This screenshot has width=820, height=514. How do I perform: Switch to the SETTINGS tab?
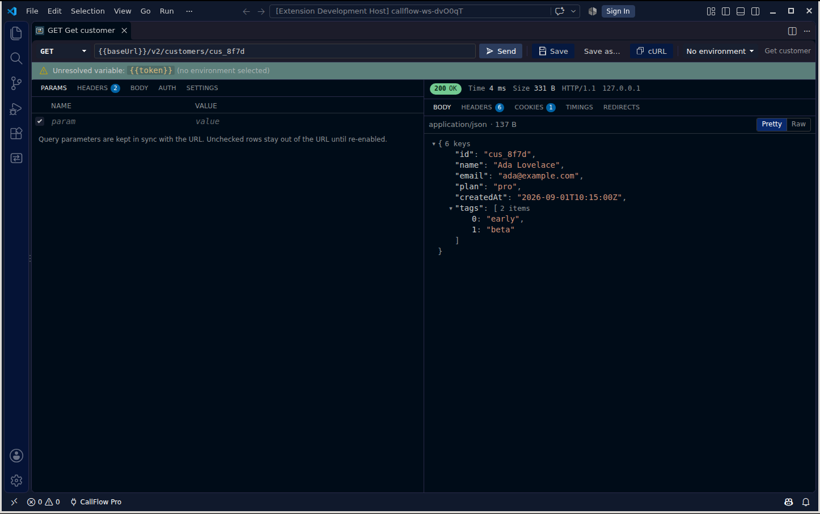[x=202, y=88]
